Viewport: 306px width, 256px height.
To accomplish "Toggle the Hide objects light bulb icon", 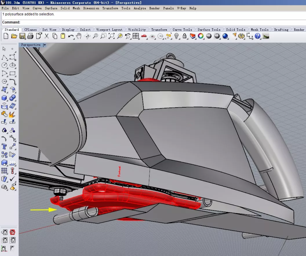I will (176, 36).
